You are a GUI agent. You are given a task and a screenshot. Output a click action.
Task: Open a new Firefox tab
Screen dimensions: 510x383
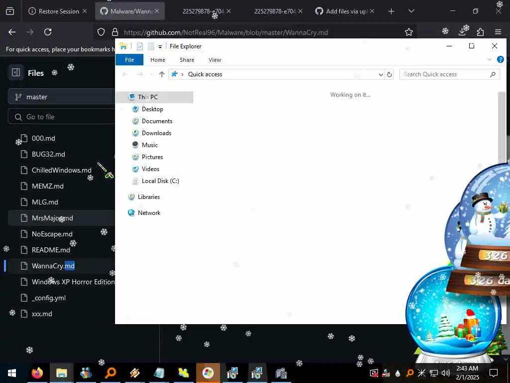coord(391,11)
